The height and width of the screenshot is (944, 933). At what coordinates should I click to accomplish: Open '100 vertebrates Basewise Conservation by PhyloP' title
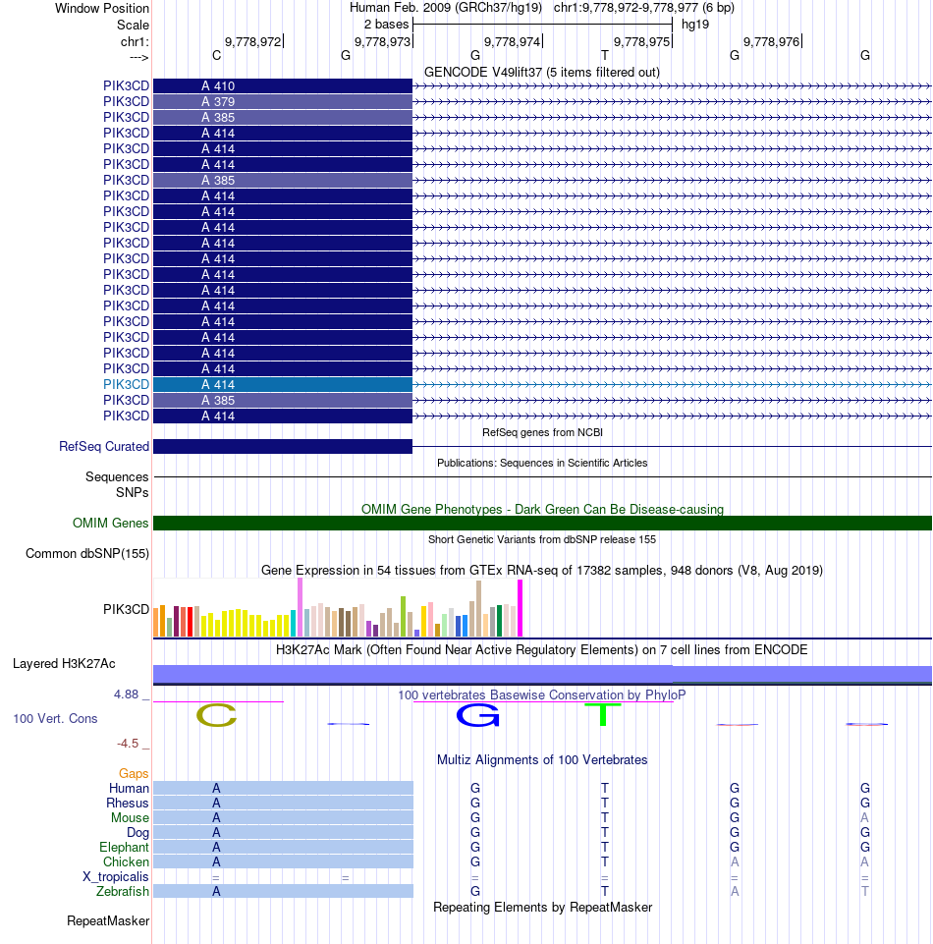(x=542, y=694)
